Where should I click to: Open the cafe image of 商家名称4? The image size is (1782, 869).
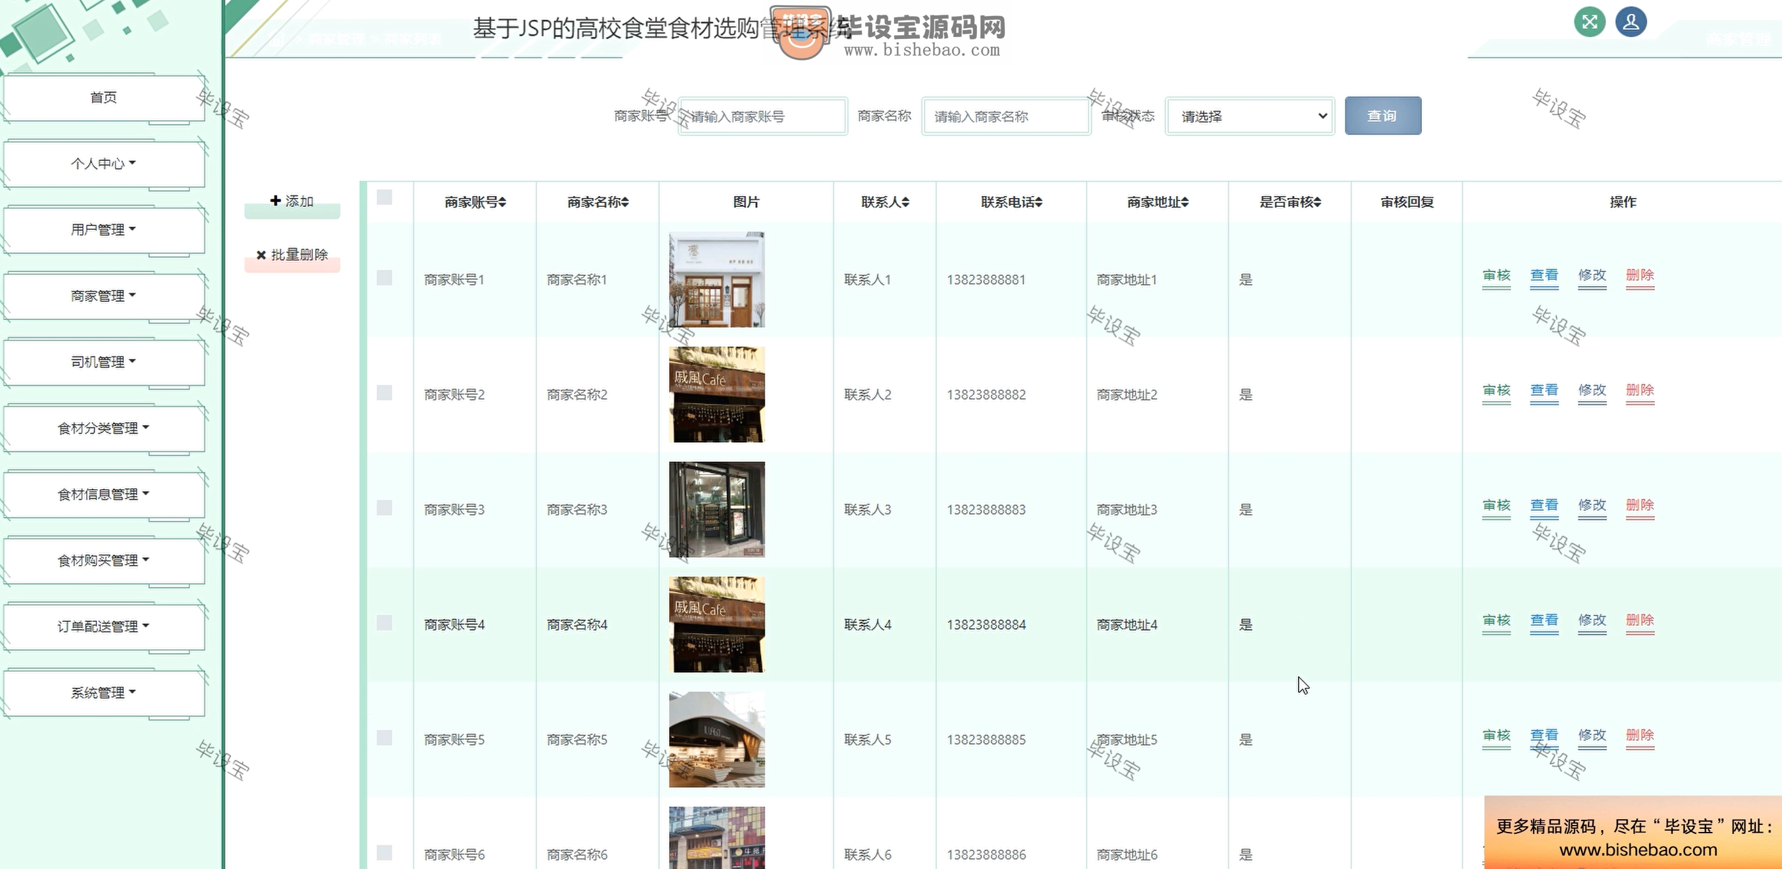pyautogui.click(x=716, y=624)
